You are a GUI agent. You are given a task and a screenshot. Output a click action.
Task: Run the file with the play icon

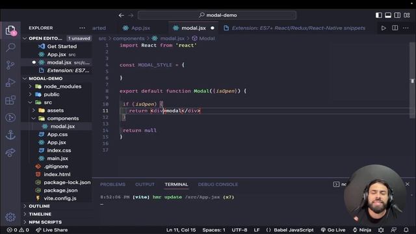(383, 28)
